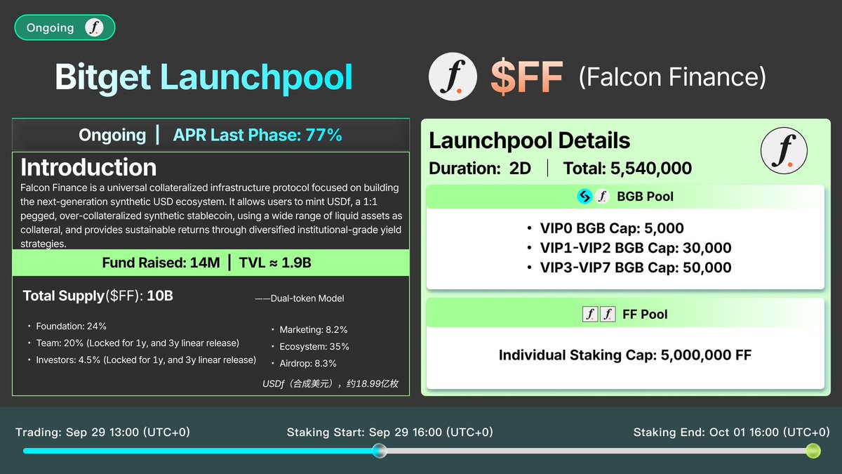Click the first Falcon icon in FF Pool header
This screenshot has height=474, width=842.
590,315
